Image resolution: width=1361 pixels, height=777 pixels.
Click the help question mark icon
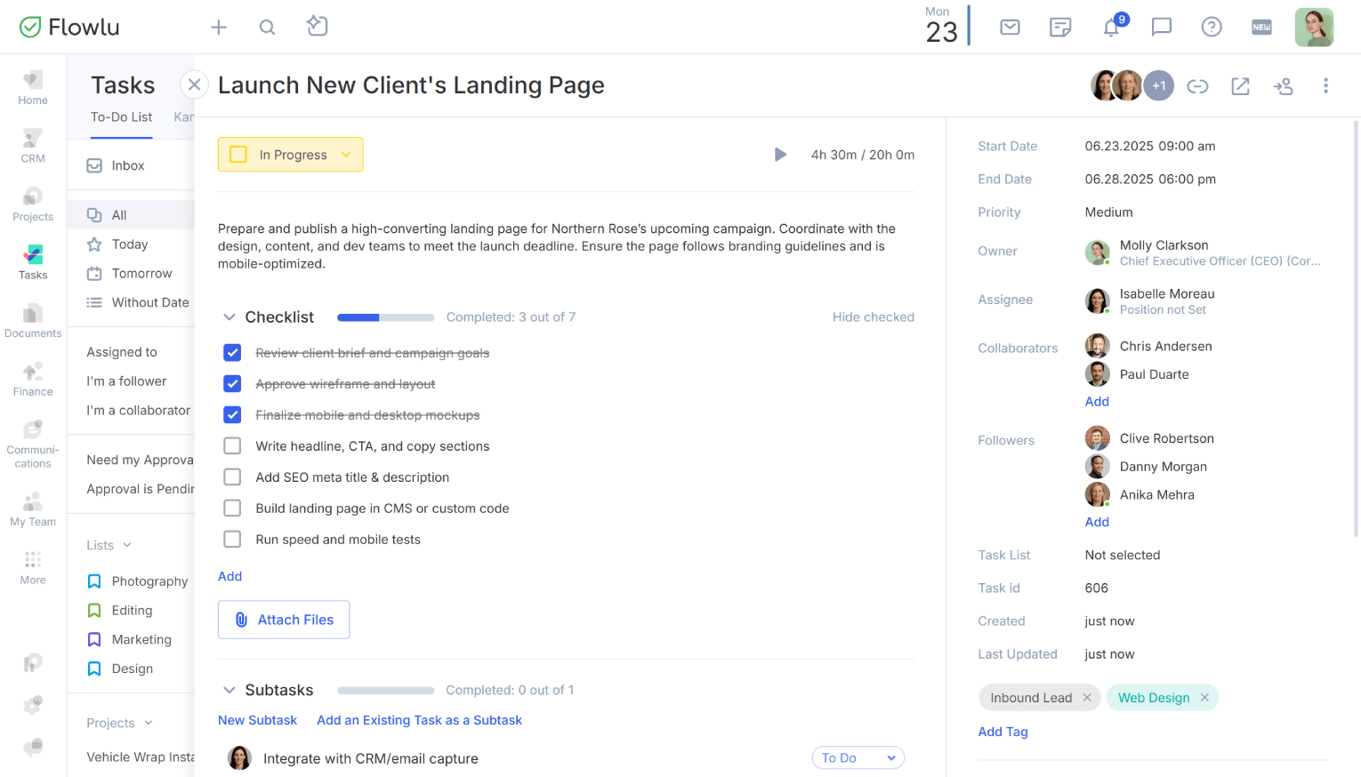click(x=1212, y=28)
